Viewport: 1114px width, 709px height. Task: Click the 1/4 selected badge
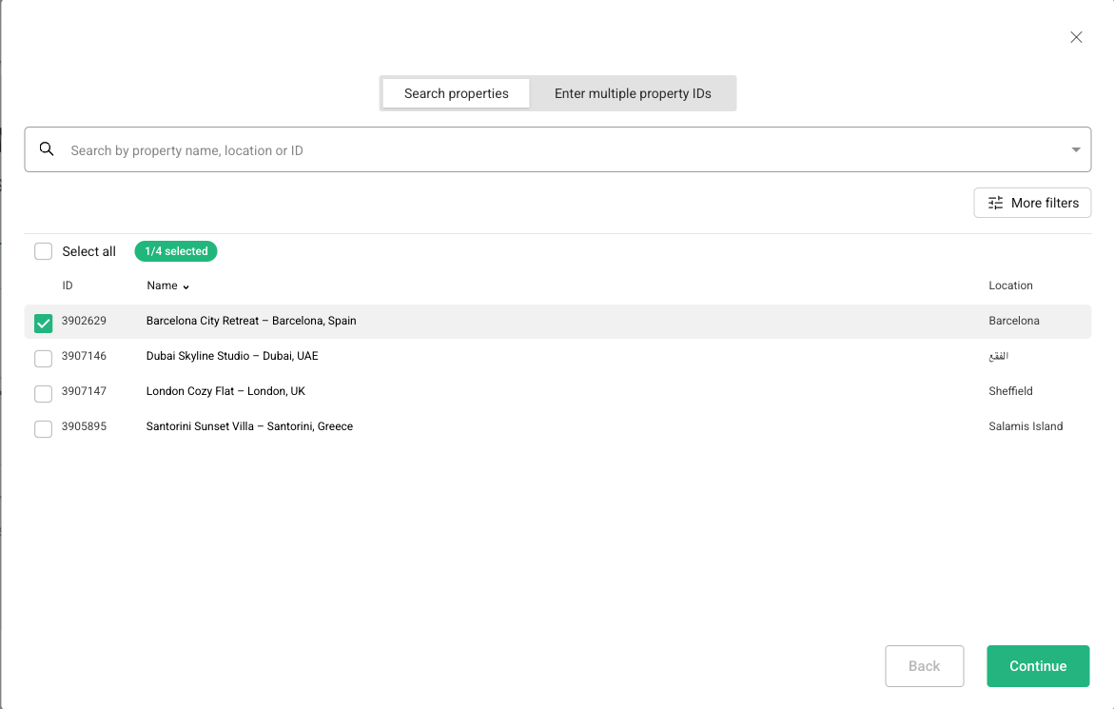(176, 251)
